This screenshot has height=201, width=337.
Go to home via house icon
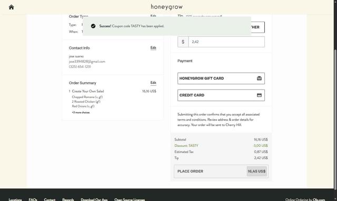11,7
